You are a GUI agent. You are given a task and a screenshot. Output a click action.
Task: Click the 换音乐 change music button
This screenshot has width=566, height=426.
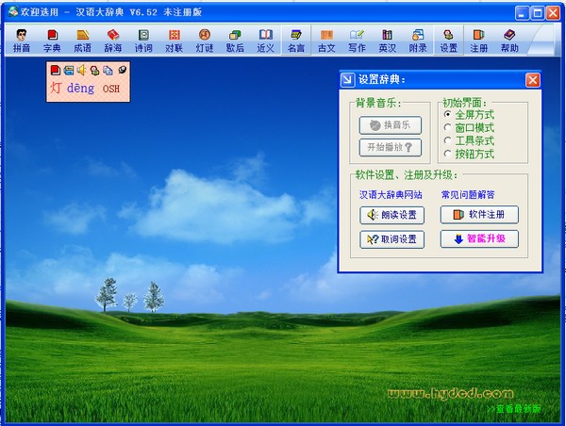391,125
